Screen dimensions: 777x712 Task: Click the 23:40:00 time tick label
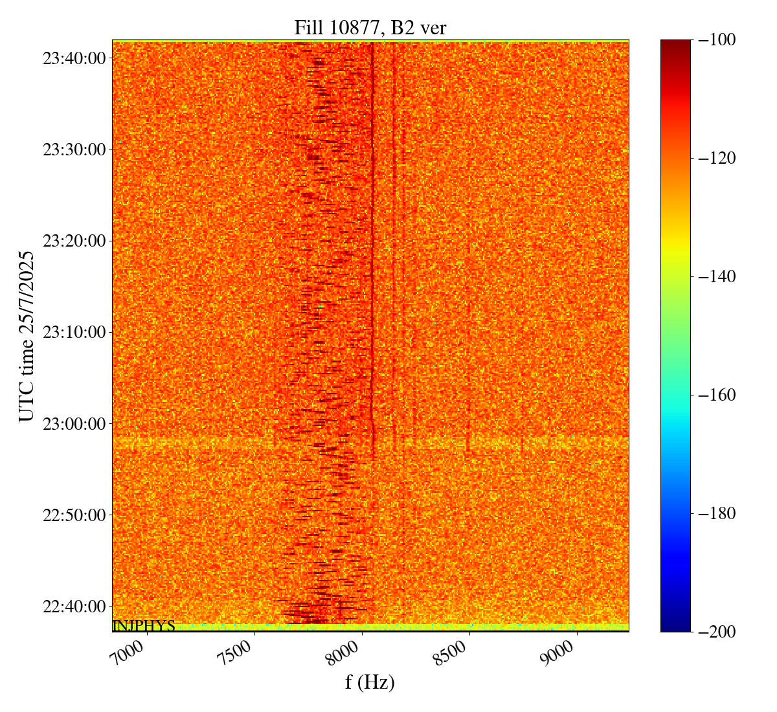coord(74,58)
